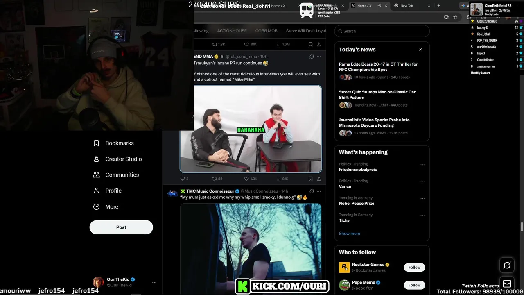
Task: Open the Grok floating button
Action: 507,265
